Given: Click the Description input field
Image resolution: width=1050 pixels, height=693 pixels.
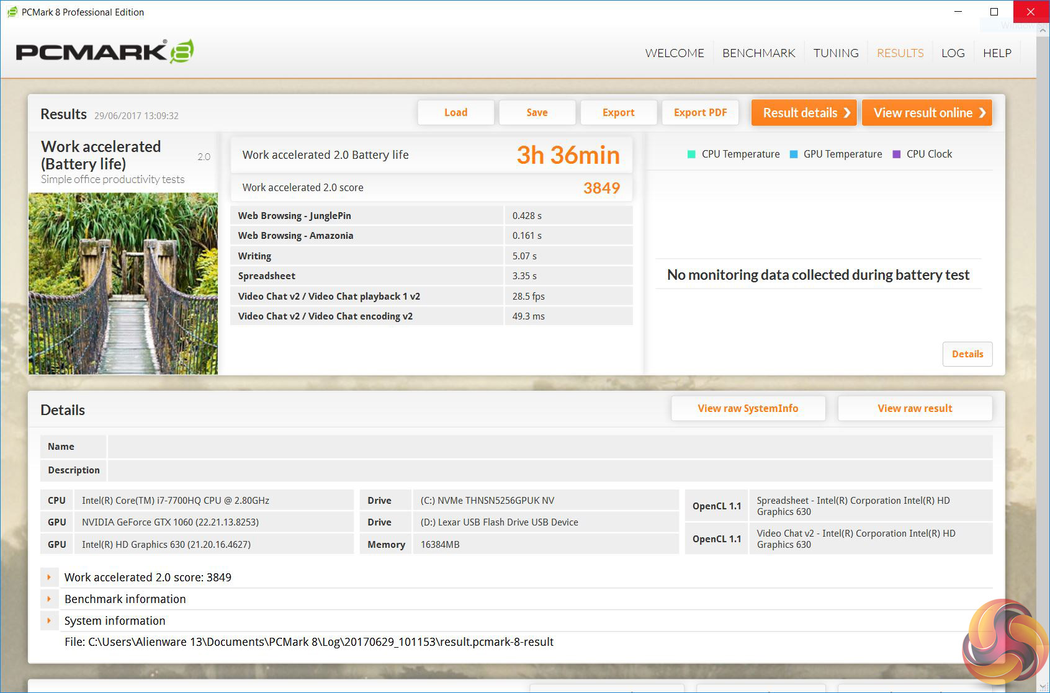Looking at the screenshot, I should tap(550, 470).
